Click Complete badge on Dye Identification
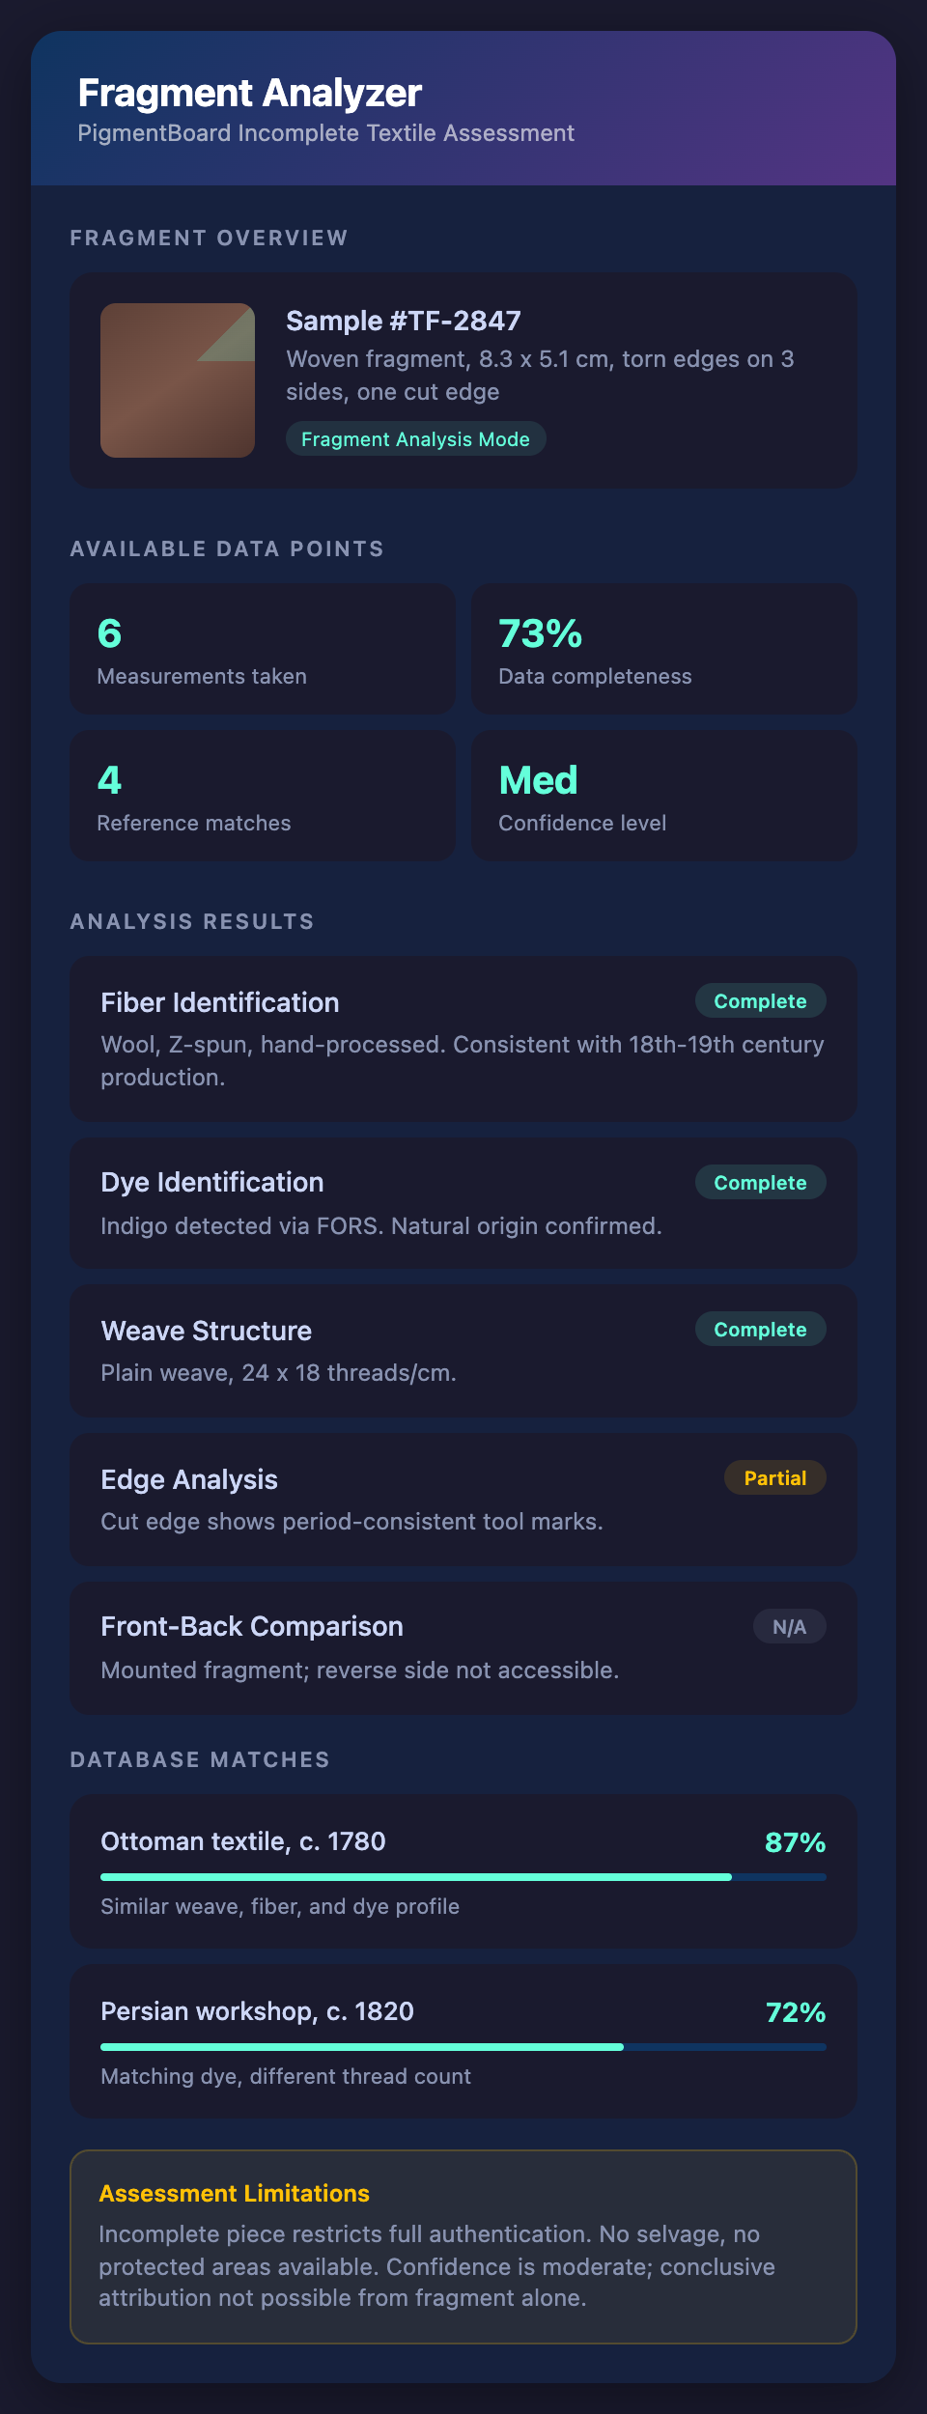 click(760, 1183)
